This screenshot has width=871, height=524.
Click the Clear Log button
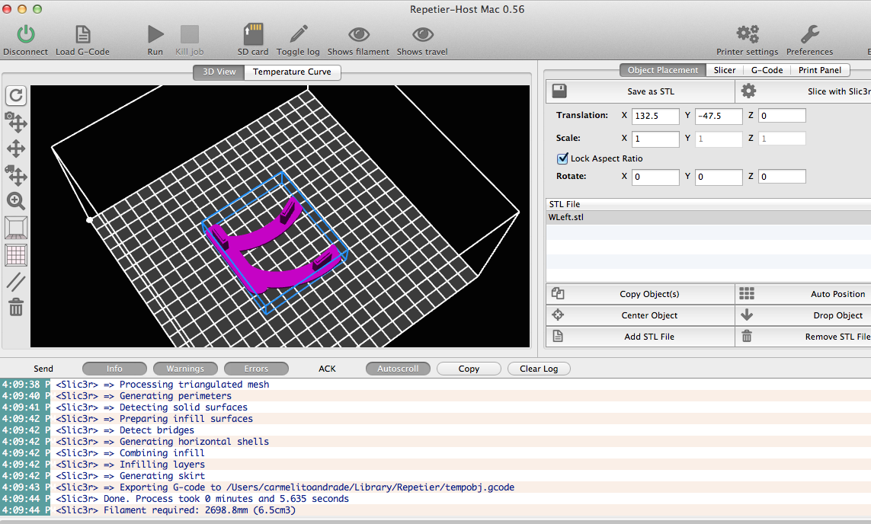(x=539, y=369)
